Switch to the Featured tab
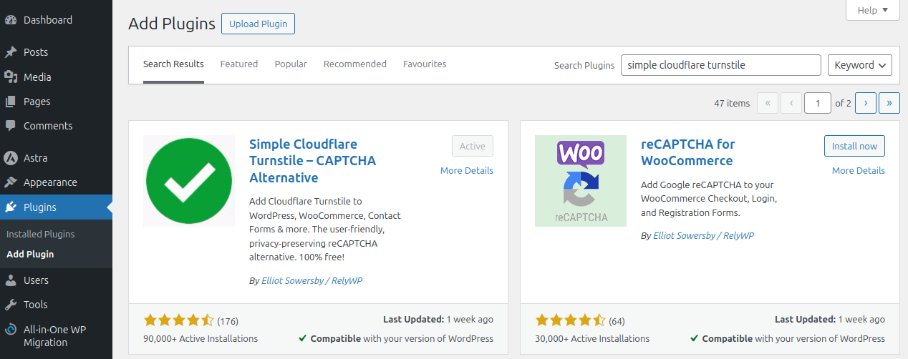Image resolution: width=908 pixels, height=359 pixels. [239, 64]
